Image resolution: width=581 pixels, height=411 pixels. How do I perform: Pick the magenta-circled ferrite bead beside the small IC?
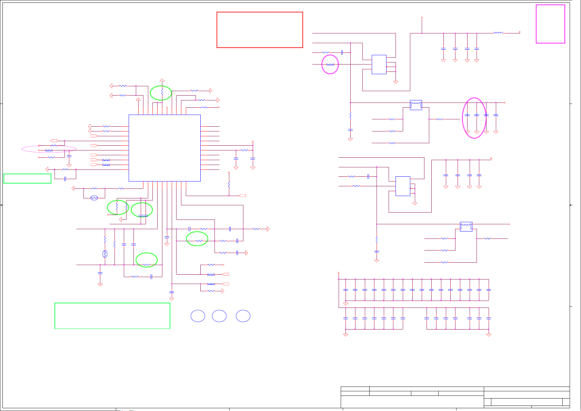330,65
